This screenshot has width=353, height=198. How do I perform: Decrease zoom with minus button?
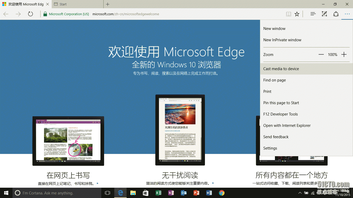321,55
